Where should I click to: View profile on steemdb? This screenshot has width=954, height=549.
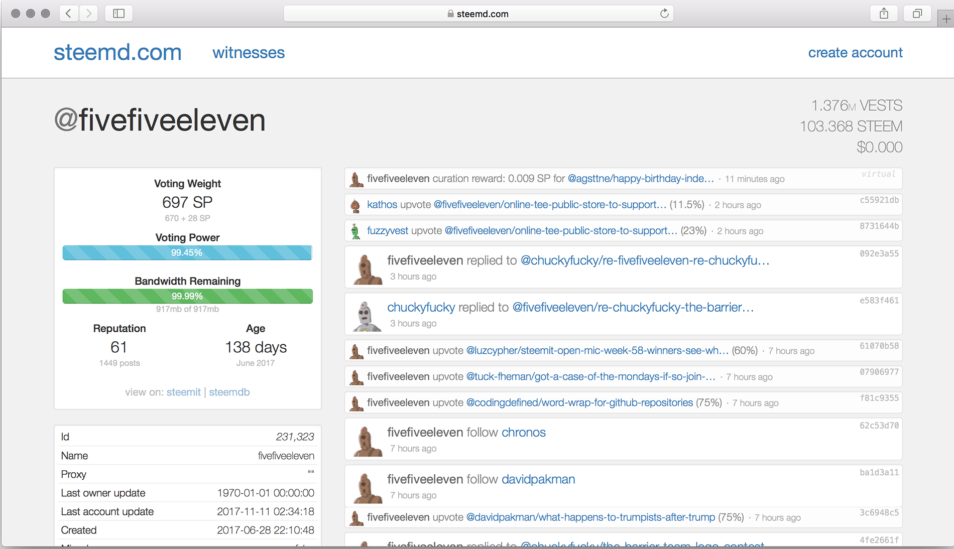(x=229, y=392)
